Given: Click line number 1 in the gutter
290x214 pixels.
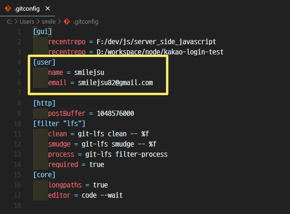Looking at the screenshot, I should [19, 32].
